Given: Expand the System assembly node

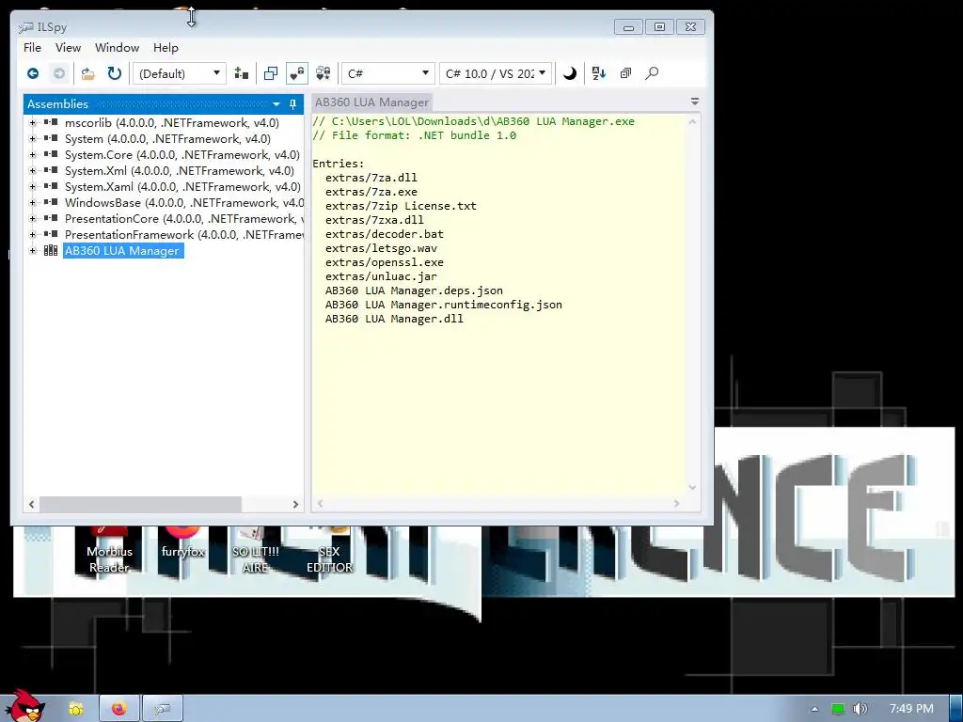Looking at the screenshot, I should [33, 139].
